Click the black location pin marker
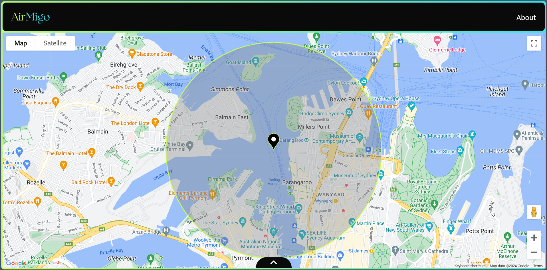547x270 pixels. [x=273, y=141]
